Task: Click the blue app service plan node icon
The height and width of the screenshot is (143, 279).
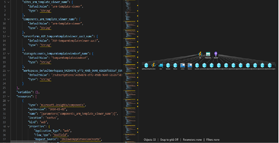Action: [x=161, y=65]
